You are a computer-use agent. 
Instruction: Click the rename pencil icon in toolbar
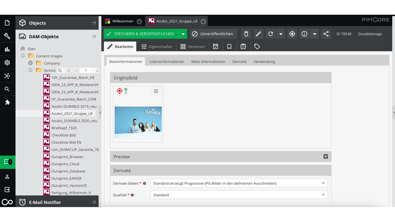(258, 34)
